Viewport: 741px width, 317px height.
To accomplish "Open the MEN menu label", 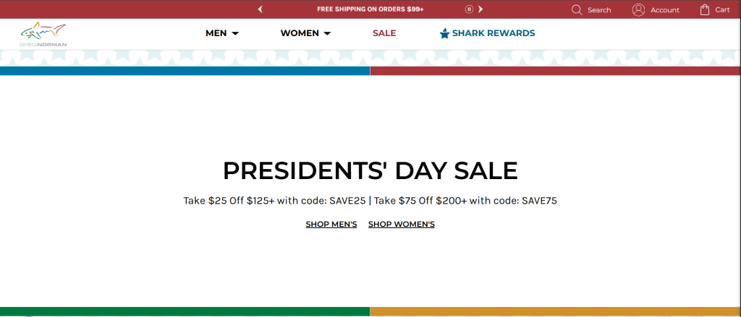I will (x=216, y=33).
